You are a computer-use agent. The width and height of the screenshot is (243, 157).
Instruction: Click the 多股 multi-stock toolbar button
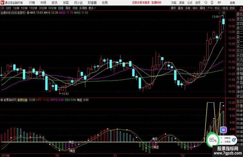188,8
